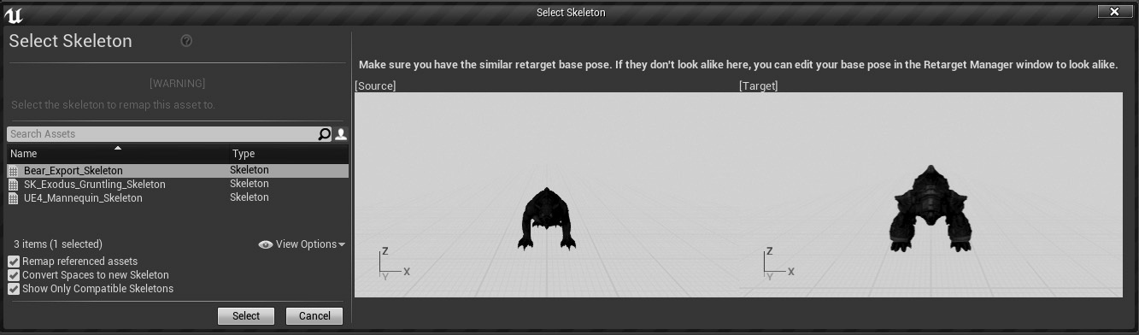Close the Select Skeleton window

pos(1114,11)
